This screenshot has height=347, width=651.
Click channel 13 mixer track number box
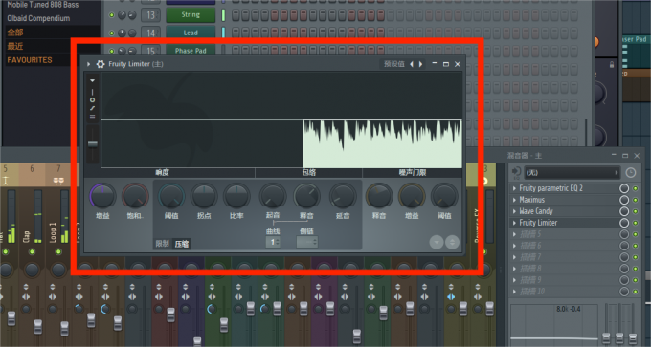(150, 15)
